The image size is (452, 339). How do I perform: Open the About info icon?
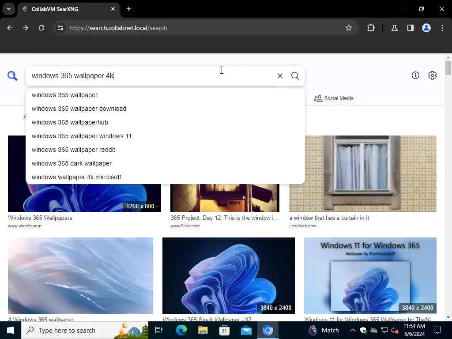click(415, 75)
